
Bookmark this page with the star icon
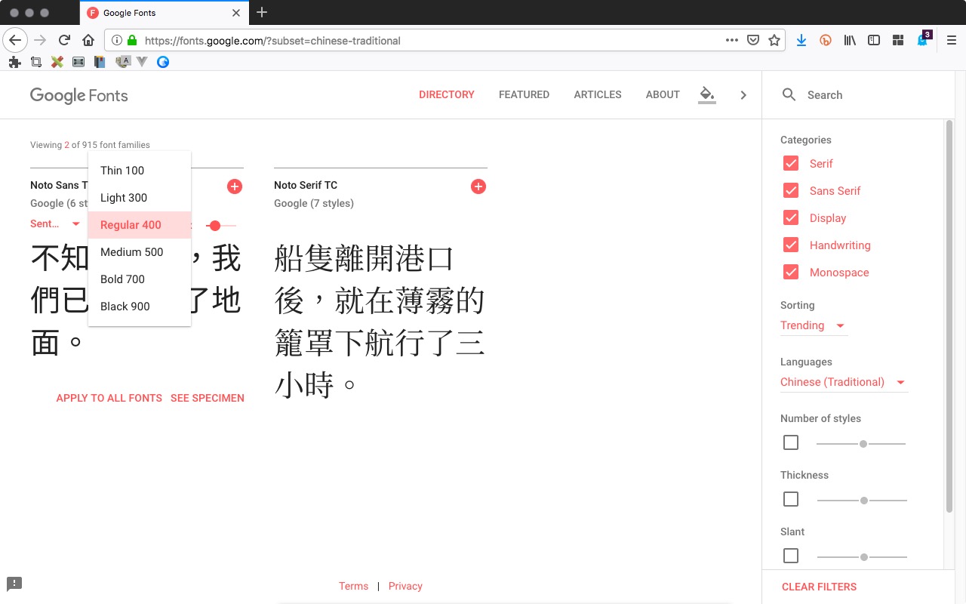(774, 41)
